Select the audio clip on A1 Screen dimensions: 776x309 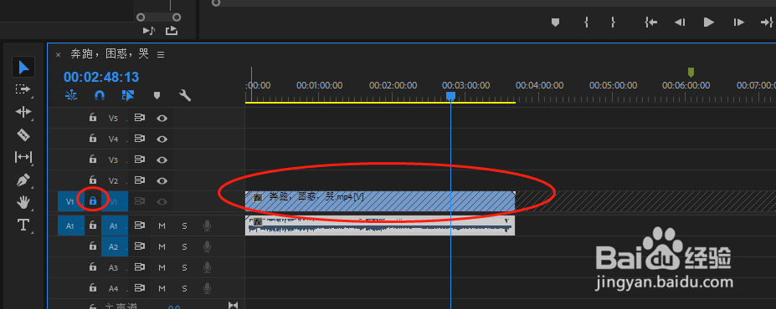coord(380,225)
